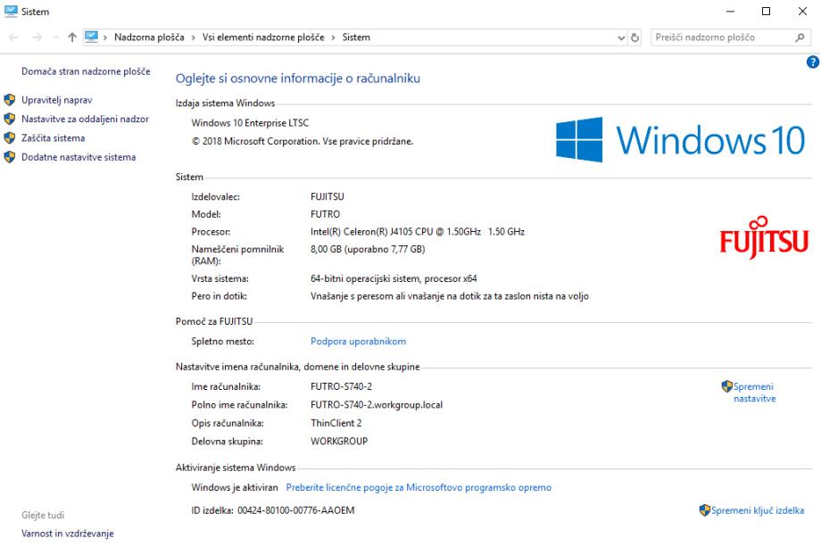The image size is (821, 555).
Task: Open Dodatne nastavitve sistema link
Action: (x=79, y=157)
